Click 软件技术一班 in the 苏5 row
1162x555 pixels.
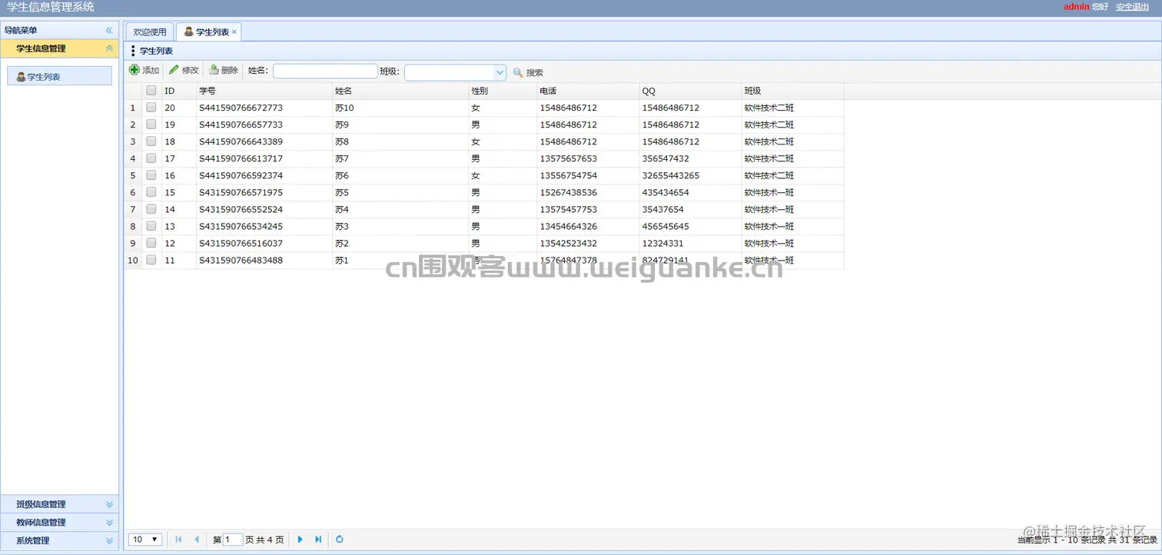pos(769,192)
